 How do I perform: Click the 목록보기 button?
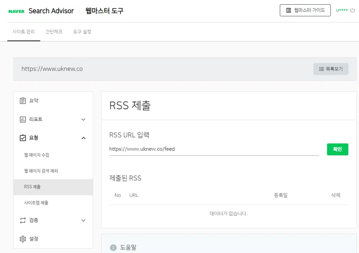tap(331, 69)
